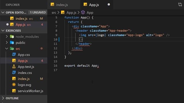Click the "App-header" className string on line 8
The width and height of the screenshot is (184, 103).
click(x=119, y=31)
